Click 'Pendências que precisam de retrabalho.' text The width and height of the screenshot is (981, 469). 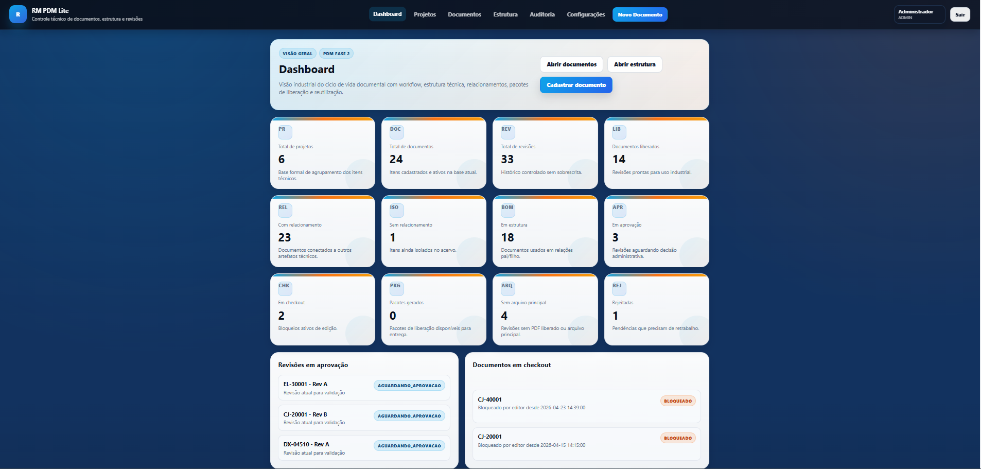656,328
